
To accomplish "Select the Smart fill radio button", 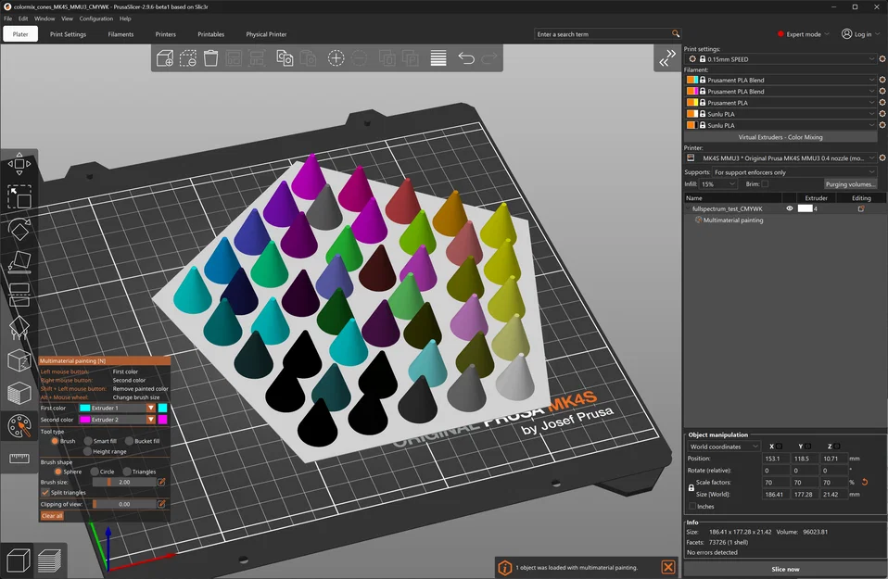I will [88, 441].
